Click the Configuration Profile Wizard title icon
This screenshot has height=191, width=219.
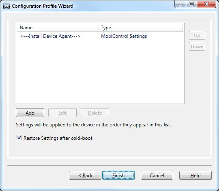(6, 6)
